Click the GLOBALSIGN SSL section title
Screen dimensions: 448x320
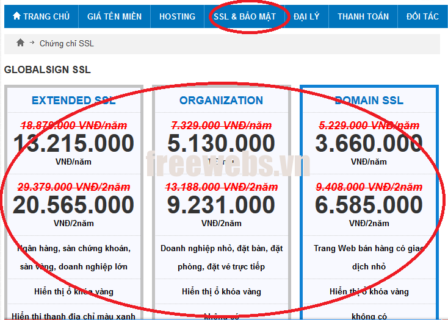tap(48, 69)
